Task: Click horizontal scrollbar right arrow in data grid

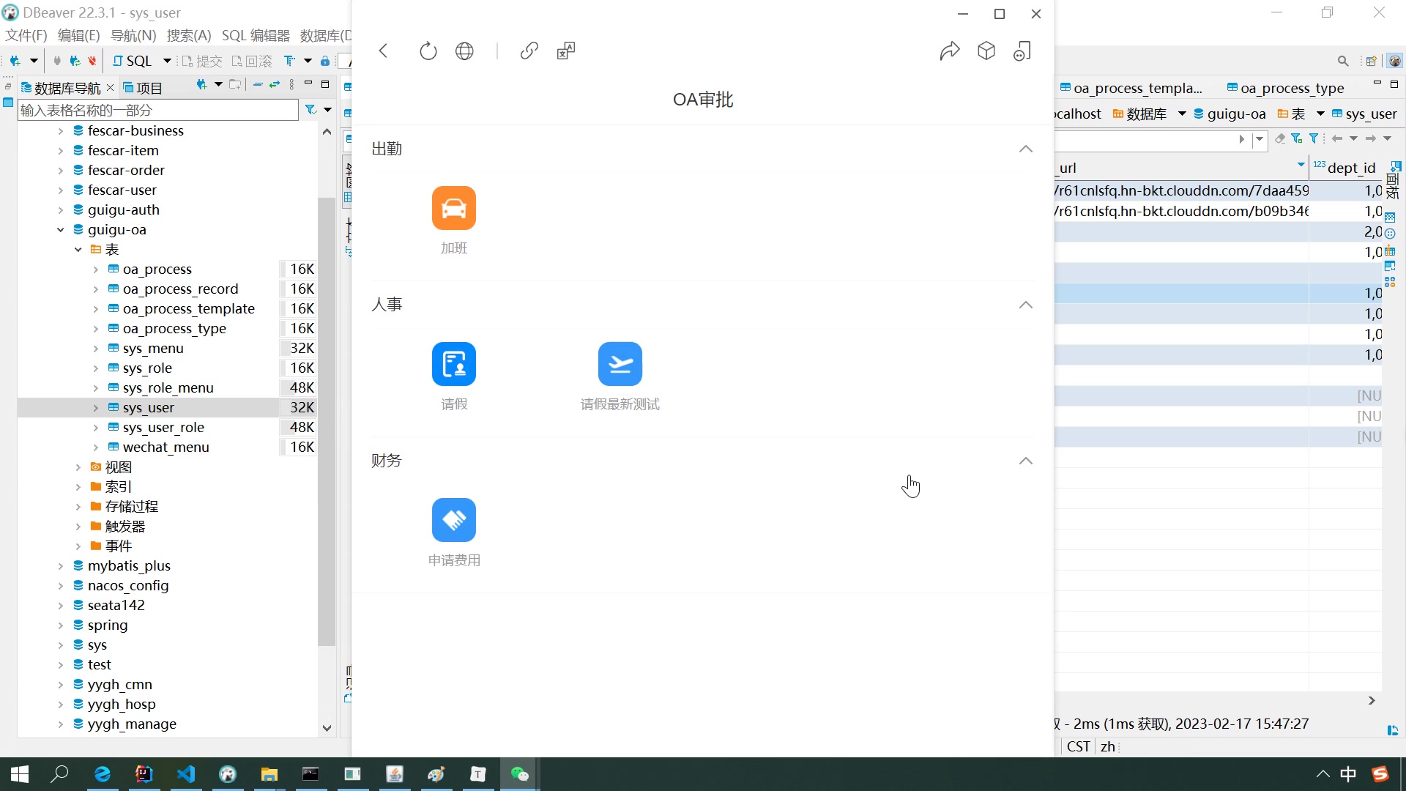Action: 1372,701
